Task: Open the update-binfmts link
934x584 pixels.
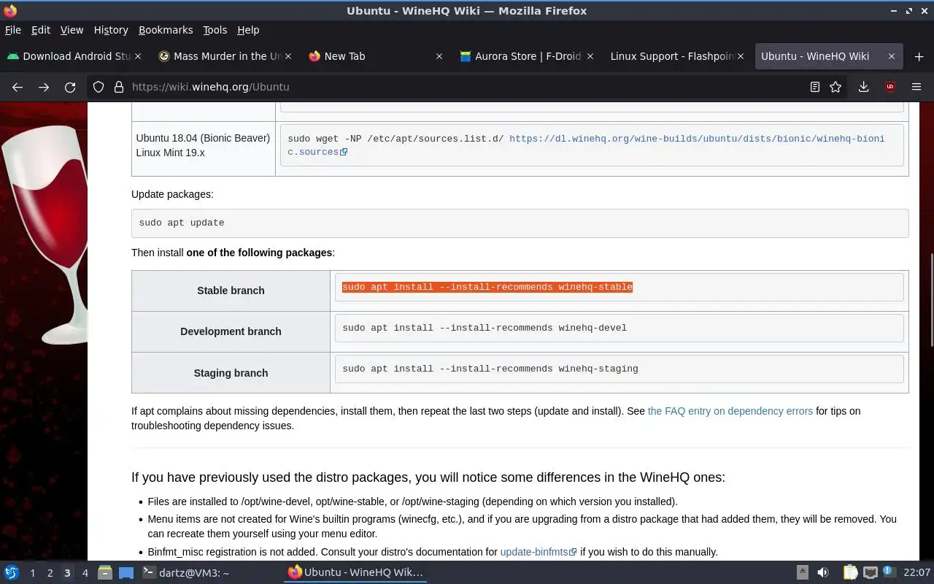Action: click(x=539, y=552)
